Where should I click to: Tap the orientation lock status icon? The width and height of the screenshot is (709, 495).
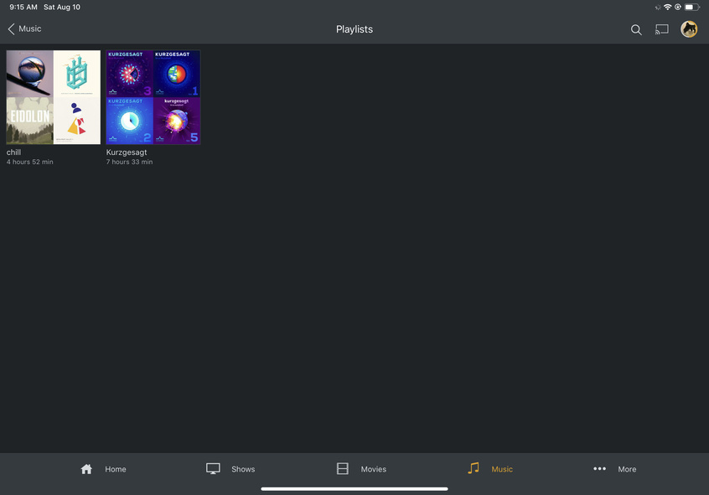678,7
